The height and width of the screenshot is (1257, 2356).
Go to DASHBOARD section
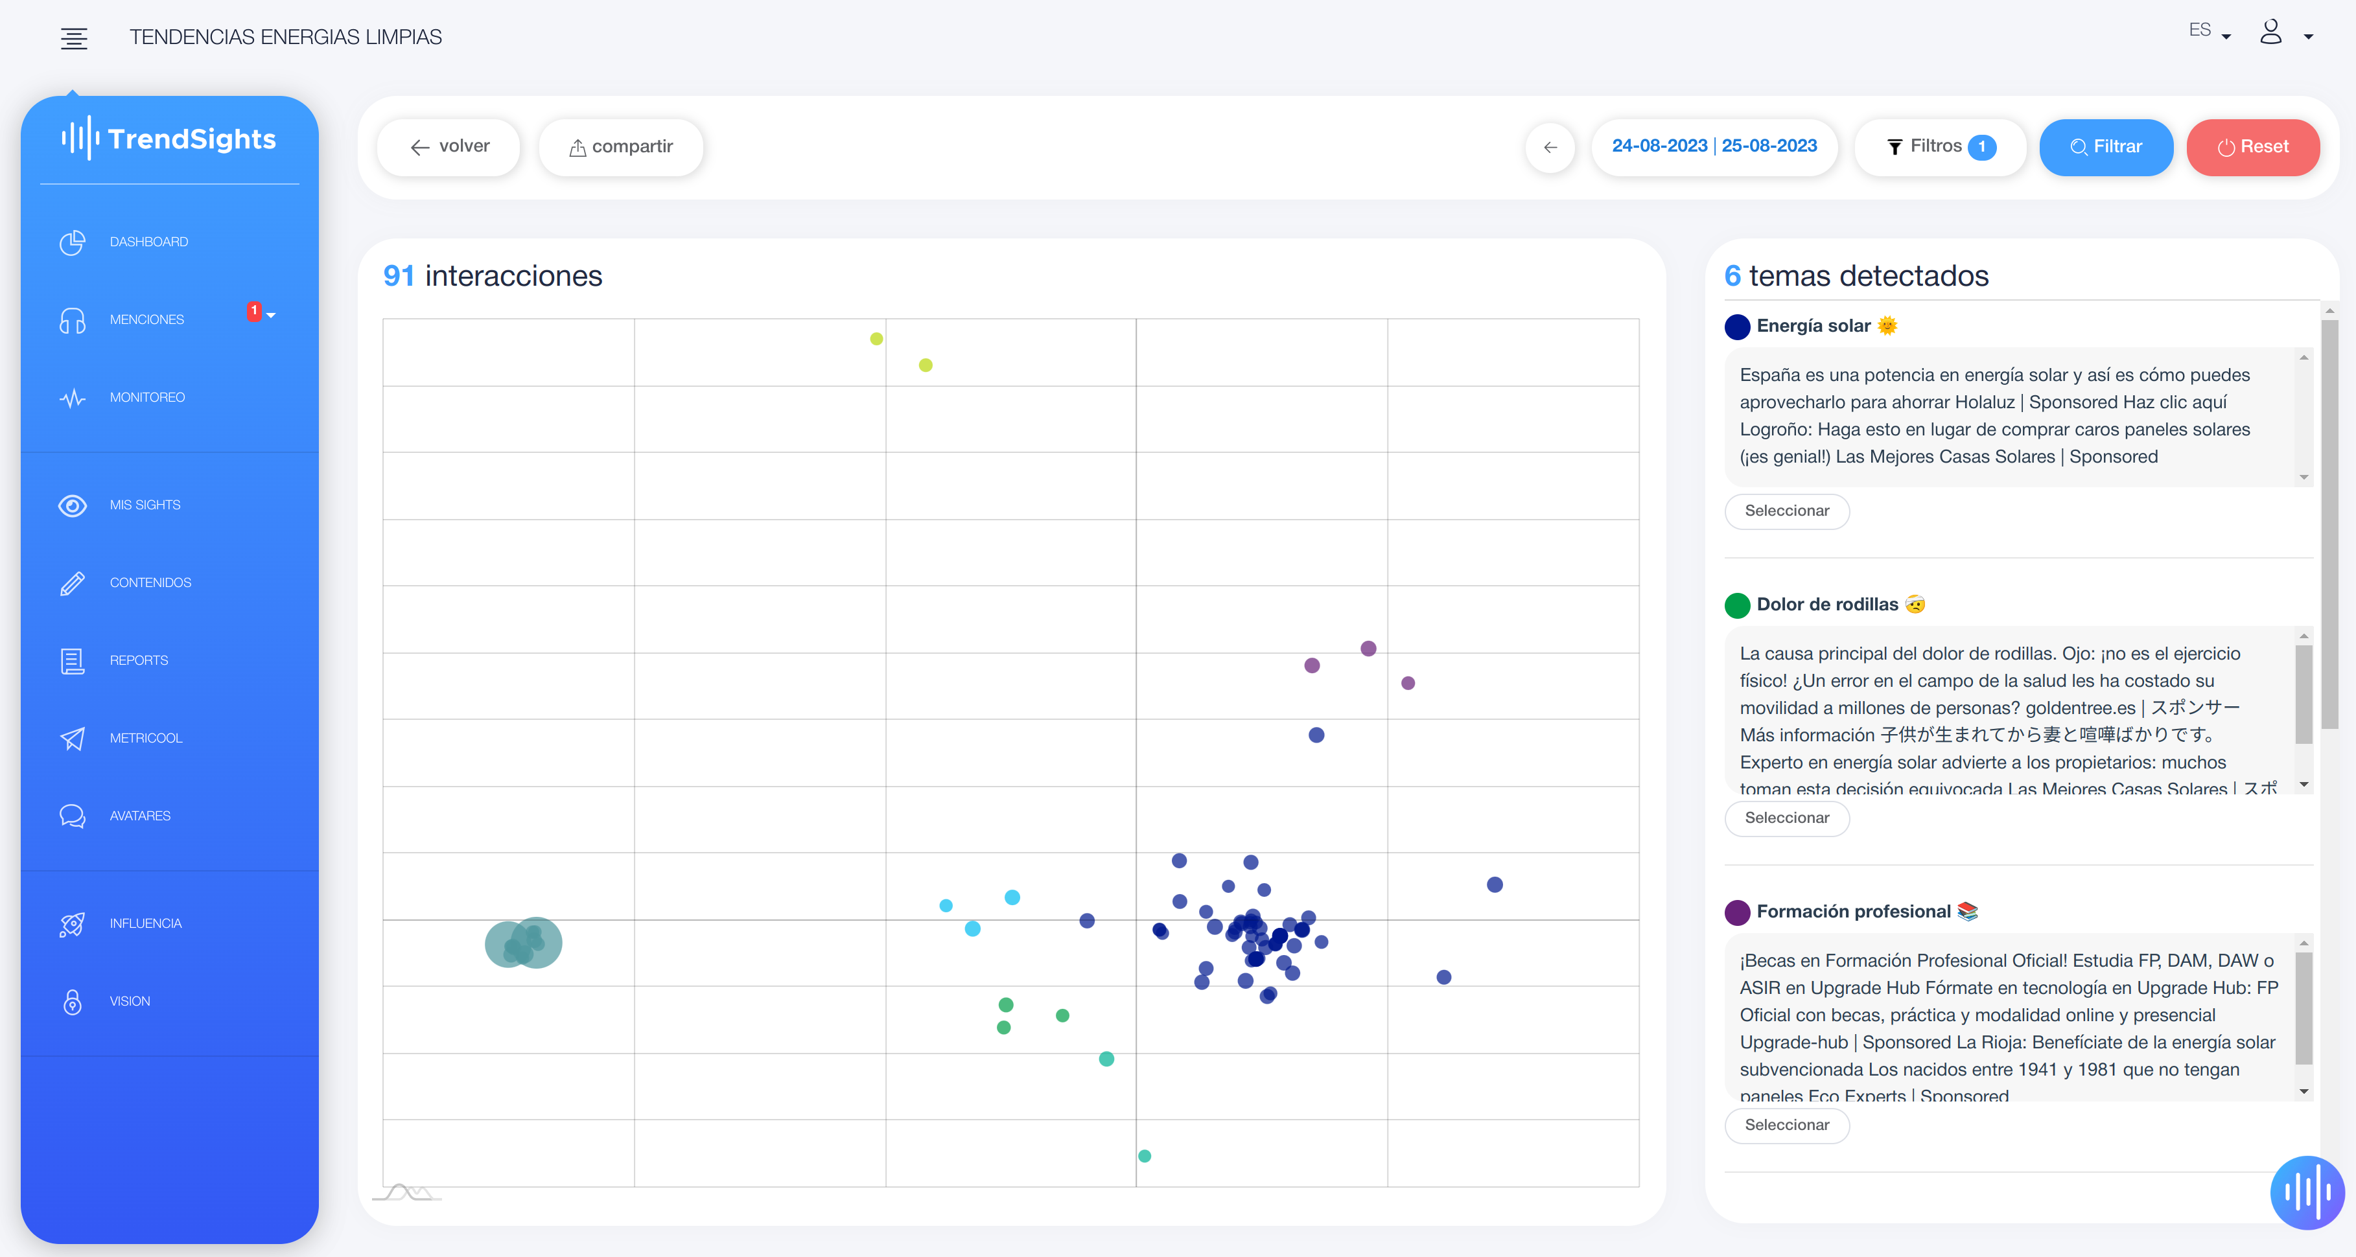coord(149,242)
